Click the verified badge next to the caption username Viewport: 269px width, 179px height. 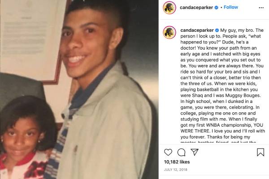point(217,30)
